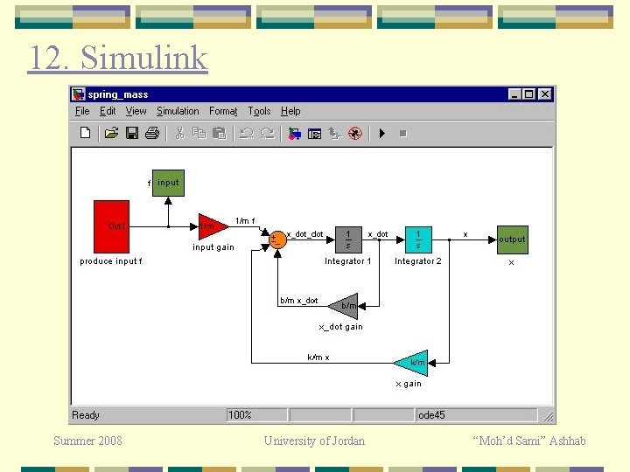Click the '12. Simulink' slide heading link

click(x=118, y=59)
